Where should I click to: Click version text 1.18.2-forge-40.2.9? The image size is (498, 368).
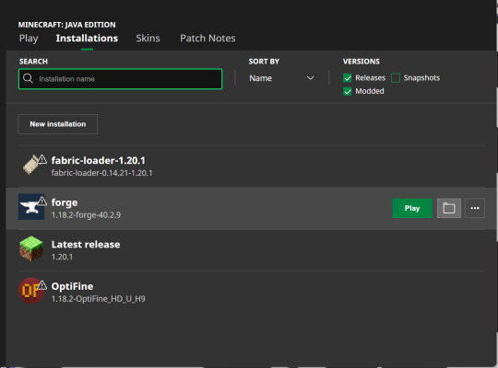click(x=86, y=215)
